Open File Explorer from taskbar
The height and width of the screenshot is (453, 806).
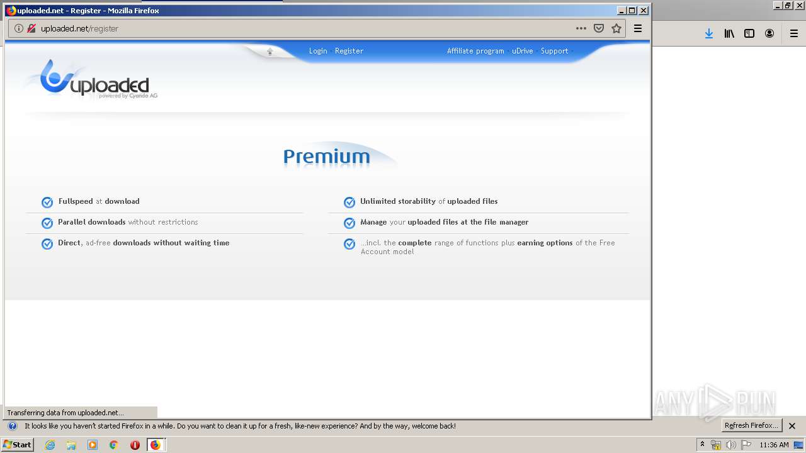click(x=71, y=445)
